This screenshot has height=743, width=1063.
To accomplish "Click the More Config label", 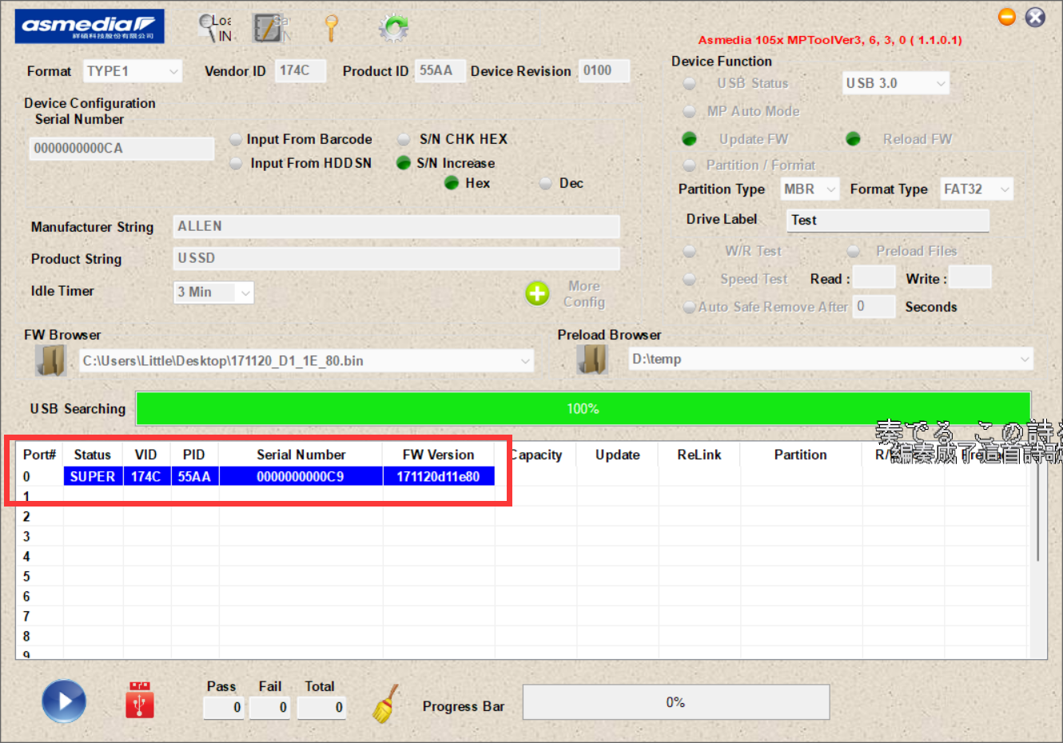I will 584,294.
